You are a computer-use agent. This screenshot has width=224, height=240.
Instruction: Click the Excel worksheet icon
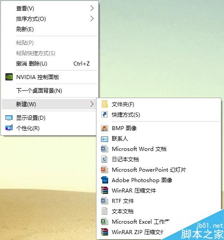pyautogui.click(x=105, y=221)
